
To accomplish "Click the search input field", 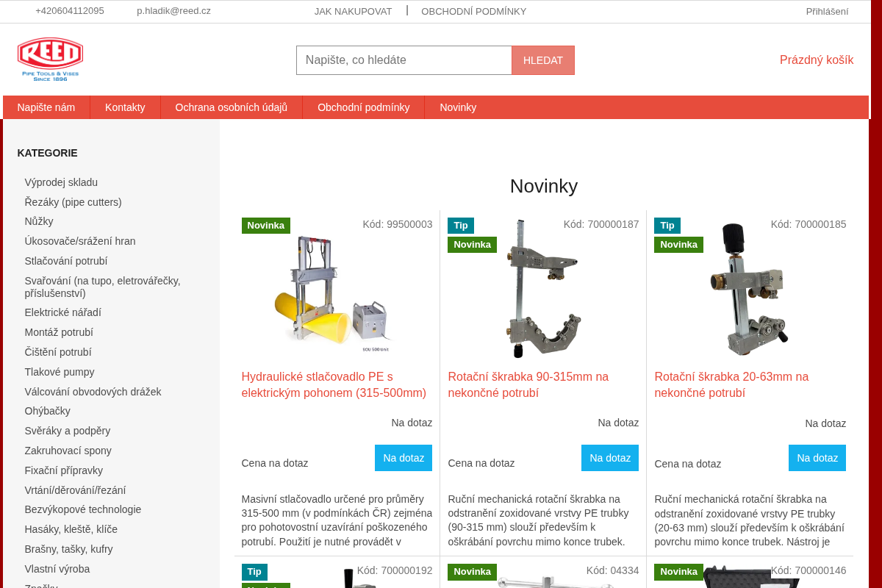I will coord(404,60).
